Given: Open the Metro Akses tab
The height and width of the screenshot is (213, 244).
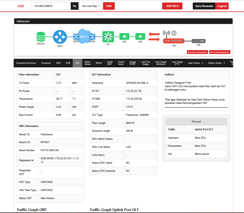Looking at the screenshot, I should coord(88,63).
